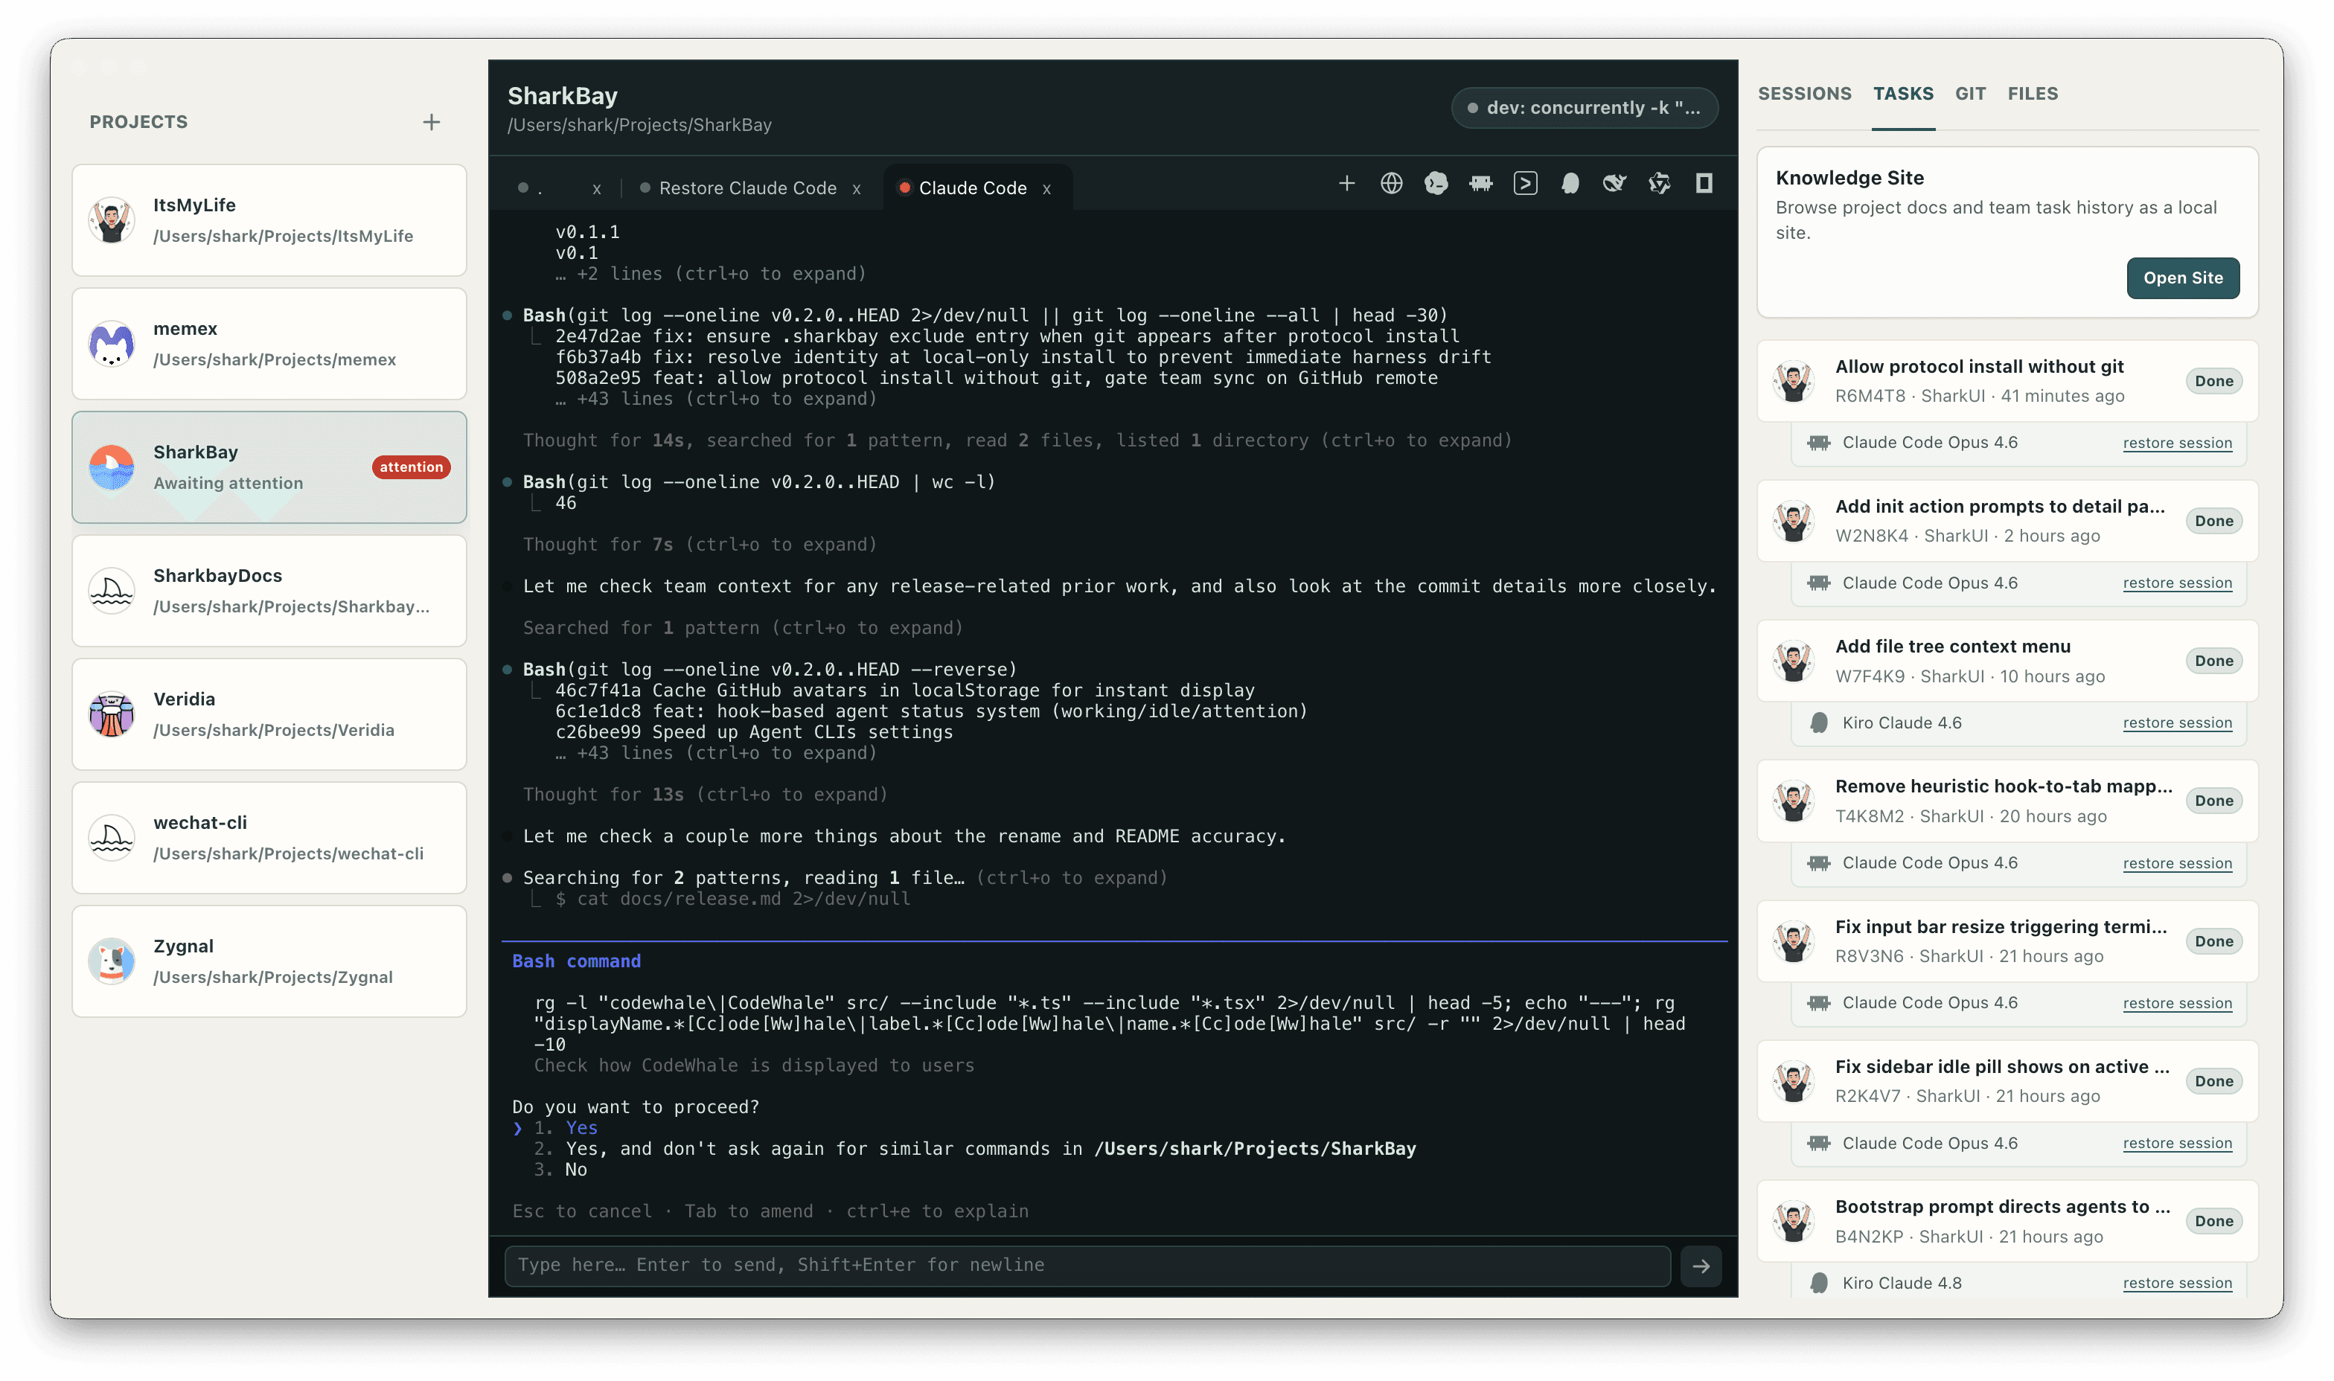Open a new terminal tab with plus icon
Image resolution: width=2334 pixels, height=1381 pixels.
1346,183
